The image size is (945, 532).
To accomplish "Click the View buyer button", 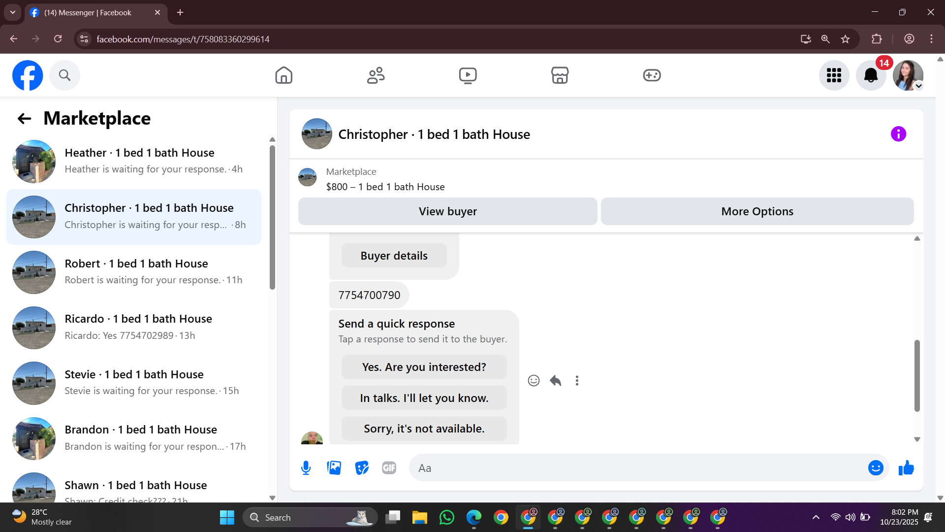I will (447, 211).
